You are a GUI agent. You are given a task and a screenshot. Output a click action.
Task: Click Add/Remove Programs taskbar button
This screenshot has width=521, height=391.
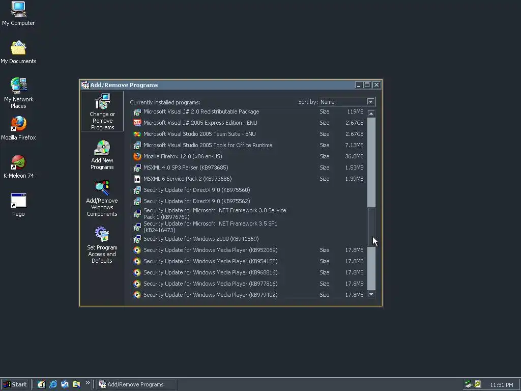(x=137, y=384)
